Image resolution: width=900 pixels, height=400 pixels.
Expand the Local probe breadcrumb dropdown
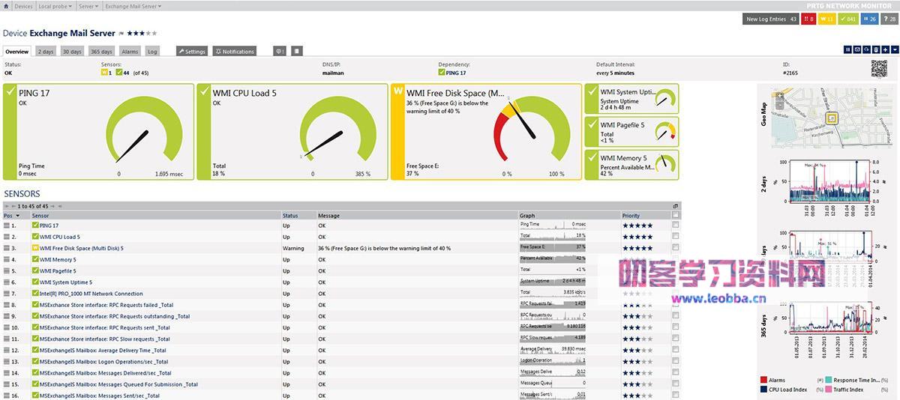click(70, 6)
